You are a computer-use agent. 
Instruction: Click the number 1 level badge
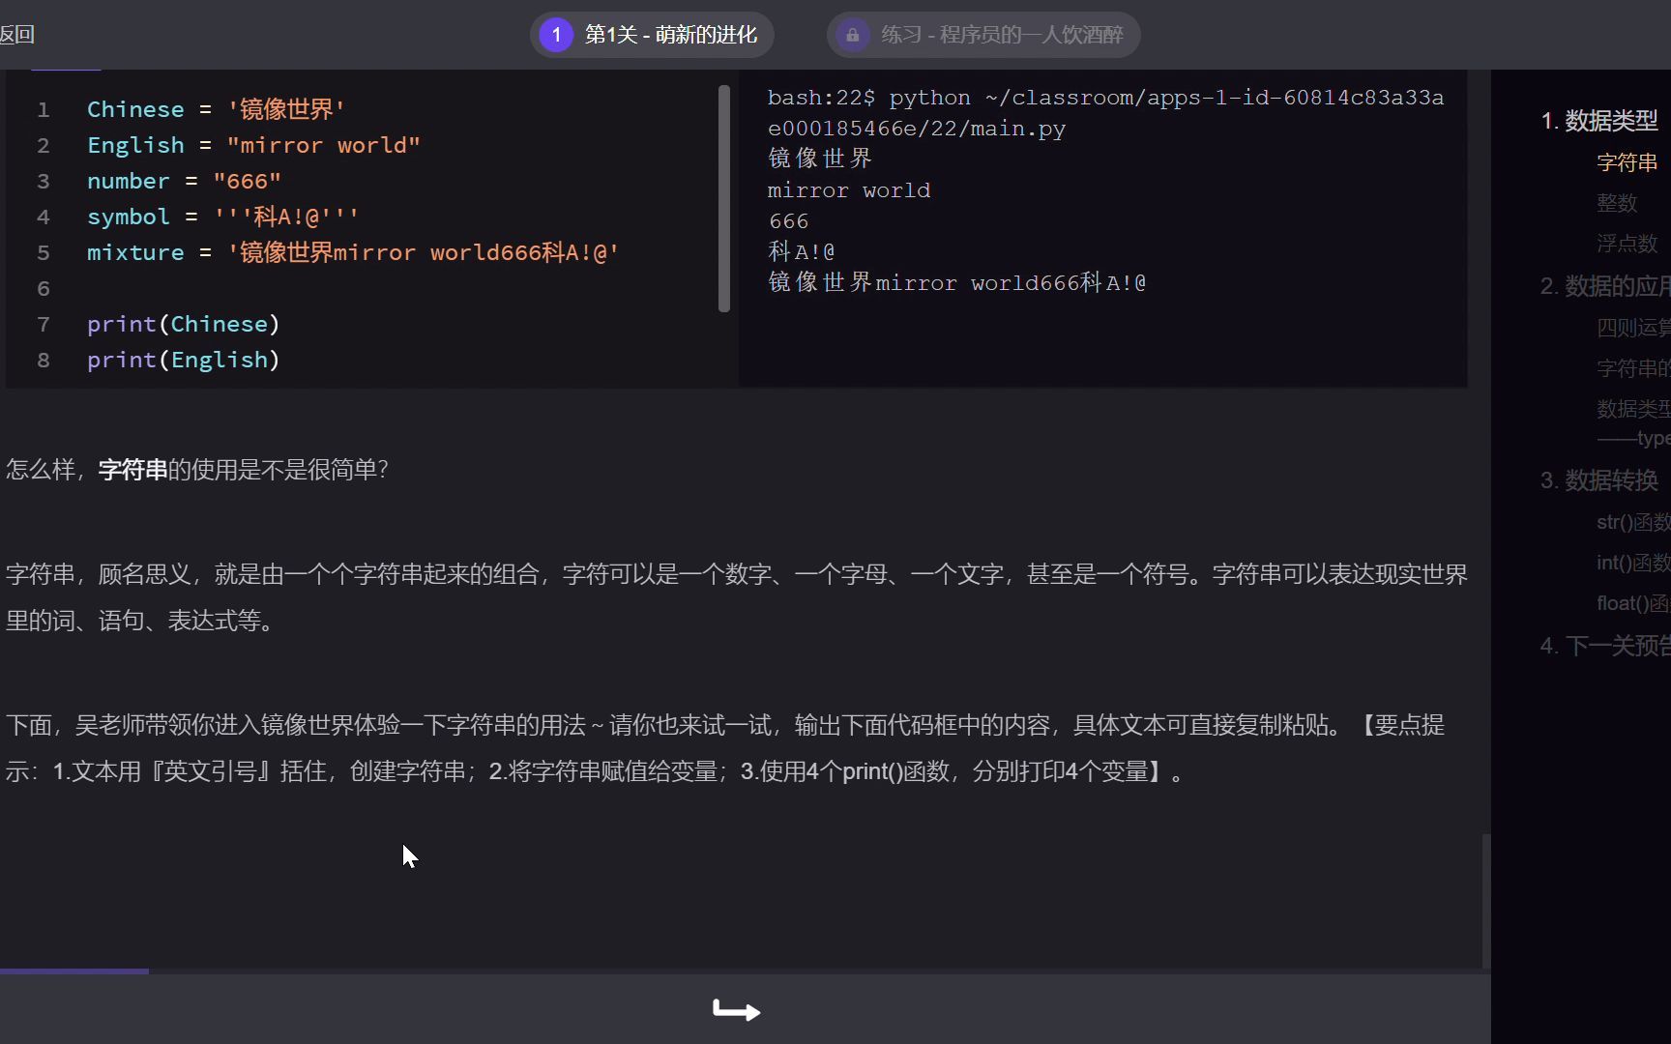556,35
